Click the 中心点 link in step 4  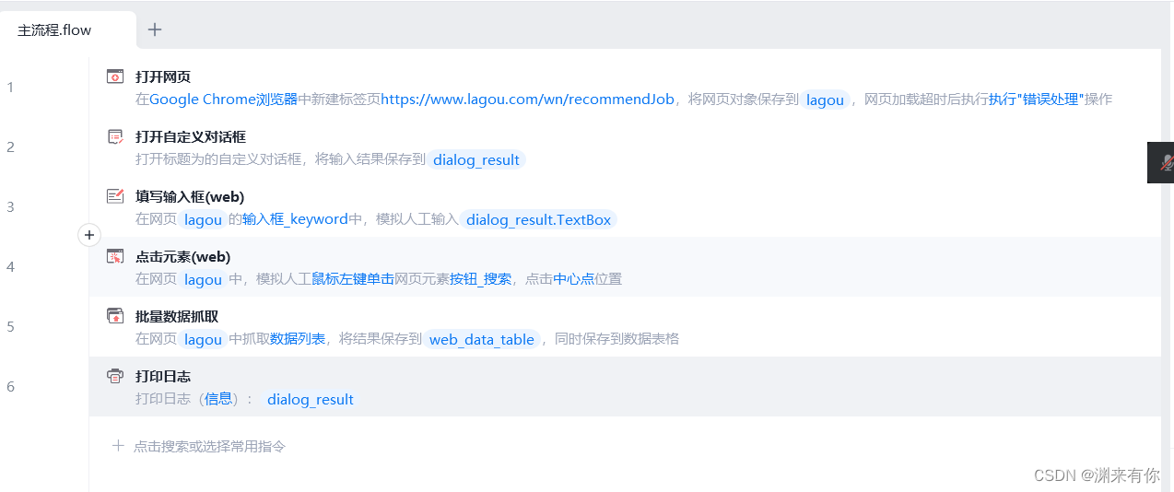coord(574,279)
